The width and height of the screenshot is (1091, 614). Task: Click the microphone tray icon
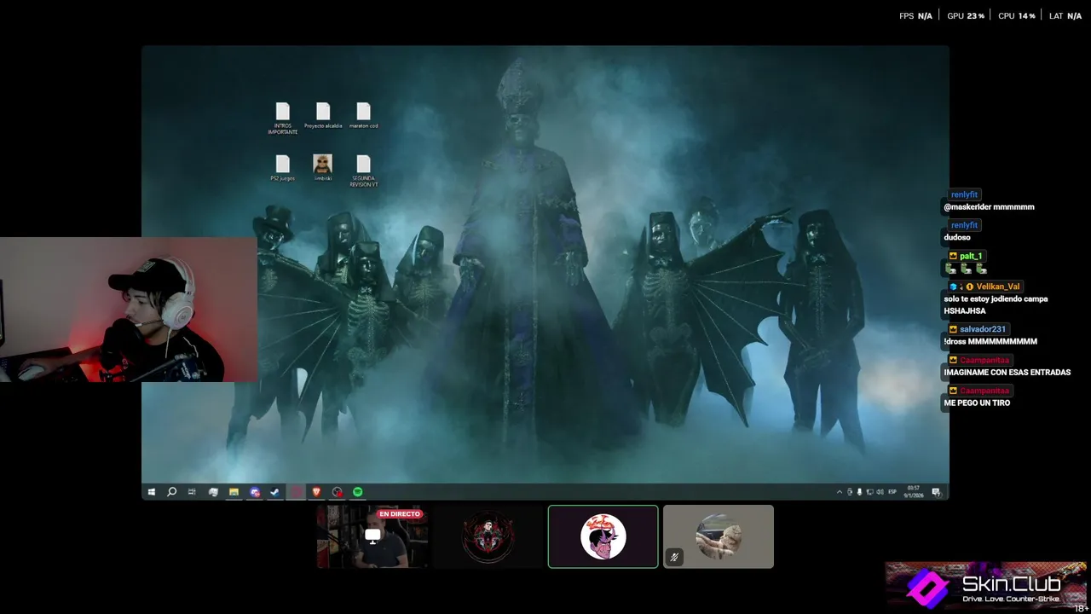point(859,492)
